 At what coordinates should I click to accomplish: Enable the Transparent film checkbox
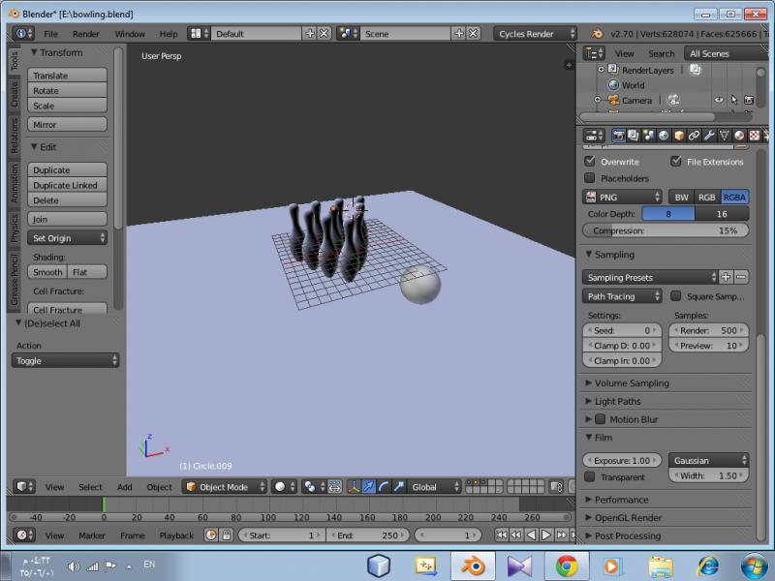(x=590, y=476)
